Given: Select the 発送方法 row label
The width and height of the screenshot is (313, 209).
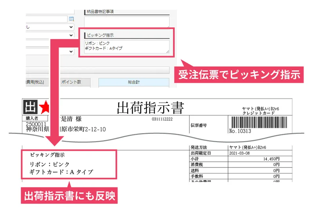Looking at the screenshot, I should pos(199,147).
